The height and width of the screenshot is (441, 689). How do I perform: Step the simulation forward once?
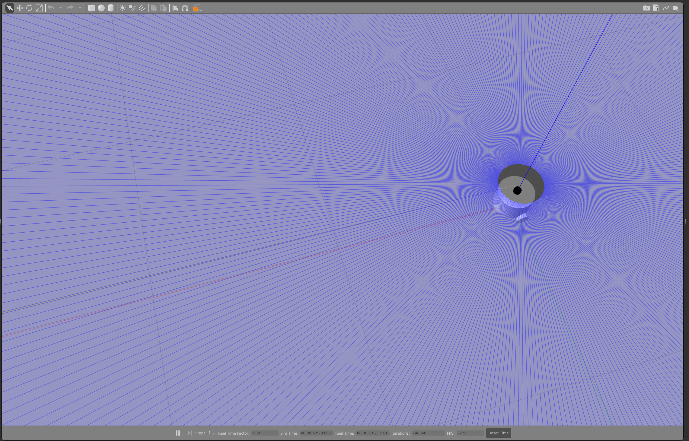pos(190,433)
